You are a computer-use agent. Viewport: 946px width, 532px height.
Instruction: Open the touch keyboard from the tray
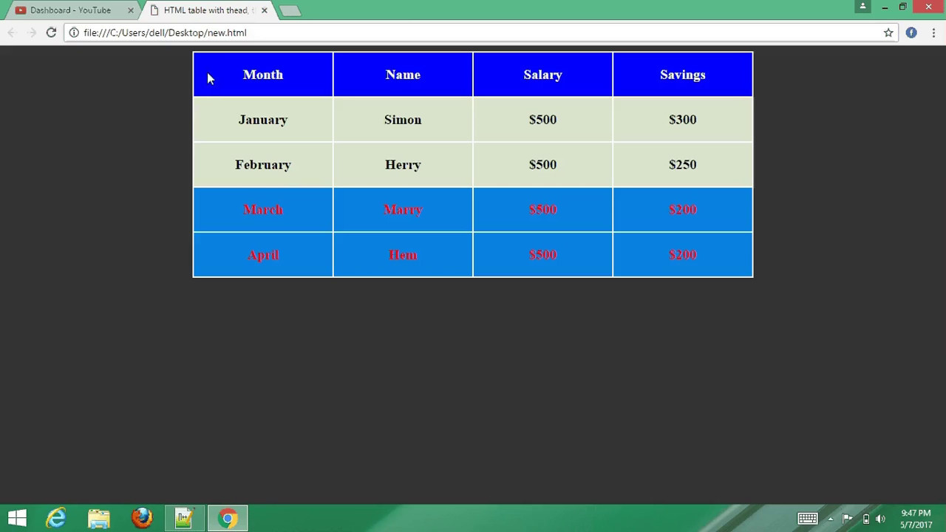point(807,519)
